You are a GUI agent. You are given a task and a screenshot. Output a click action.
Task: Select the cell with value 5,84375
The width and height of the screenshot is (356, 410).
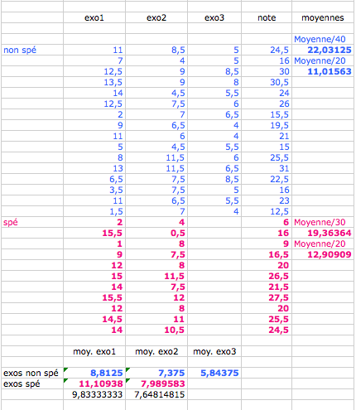(214, 373)
